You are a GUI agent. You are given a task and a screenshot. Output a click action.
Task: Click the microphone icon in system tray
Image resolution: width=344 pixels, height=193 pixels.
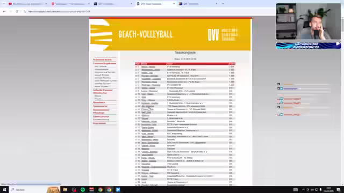click(x=320, y=189)
